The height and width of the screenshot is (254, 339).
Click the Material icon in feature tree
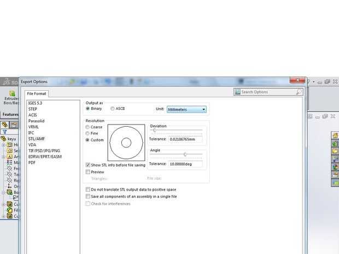point(10,162)
